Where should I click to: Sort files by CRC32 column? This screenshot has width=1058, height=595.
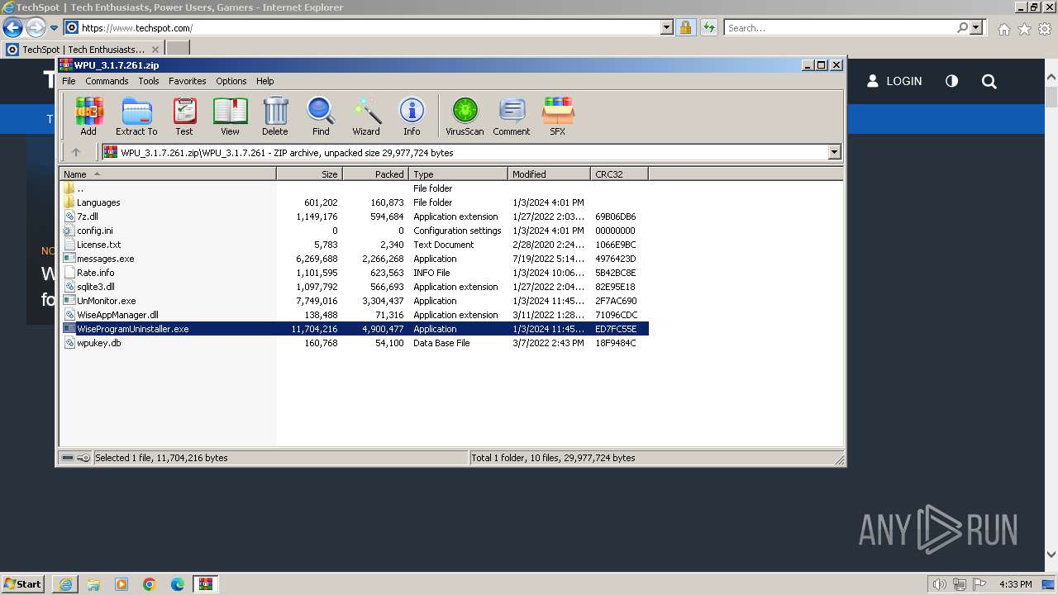pos(619,174)
